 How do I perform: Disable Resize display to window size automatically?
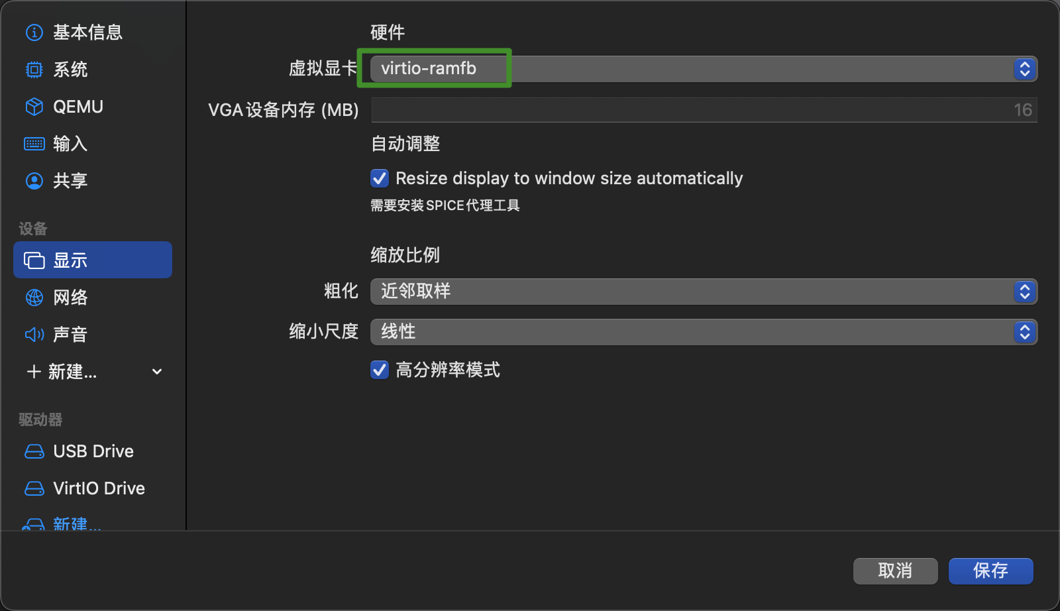point(379,178)
